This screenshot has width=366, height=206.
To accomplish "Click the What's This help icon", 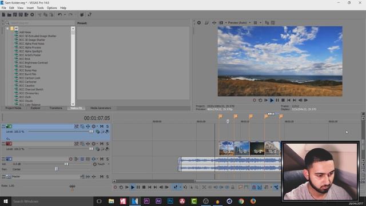I will pyautogui.click(x=89, y=15).
